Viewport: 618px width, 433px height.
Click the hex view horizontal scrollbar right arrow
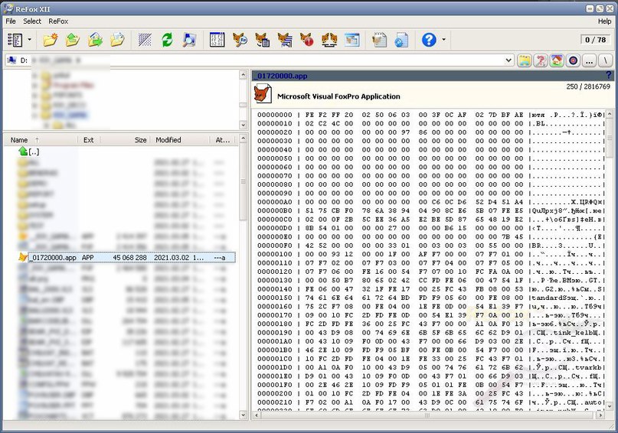600,415
